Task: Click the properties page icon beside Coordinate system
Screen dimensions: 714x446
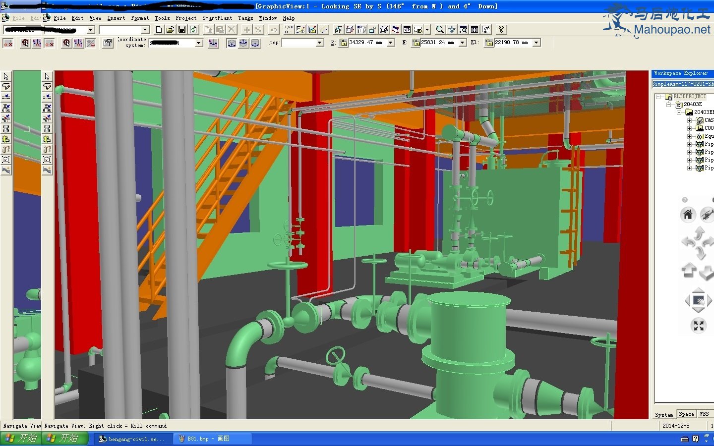Action: pos(107,43)
